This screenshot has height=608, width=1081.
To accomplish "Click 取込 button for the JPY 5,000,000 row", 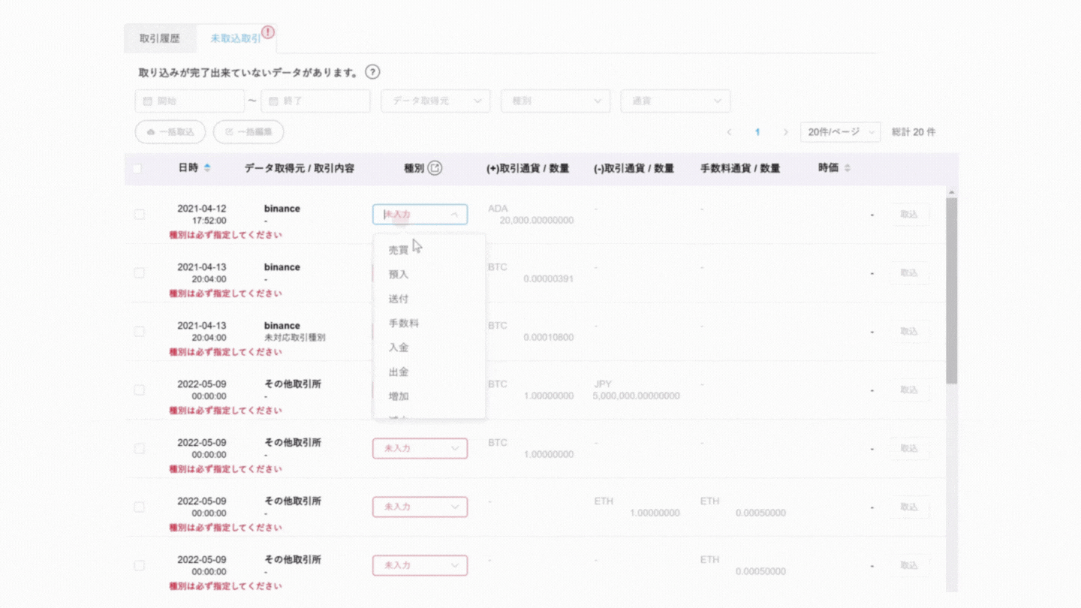I will [909, 390].
